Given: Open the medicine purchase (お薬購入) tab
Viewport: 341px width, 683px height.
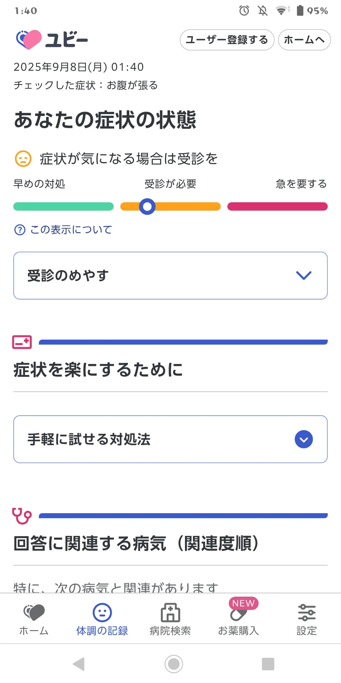Looking at the screenshot, I should click(x=238, y=619).
